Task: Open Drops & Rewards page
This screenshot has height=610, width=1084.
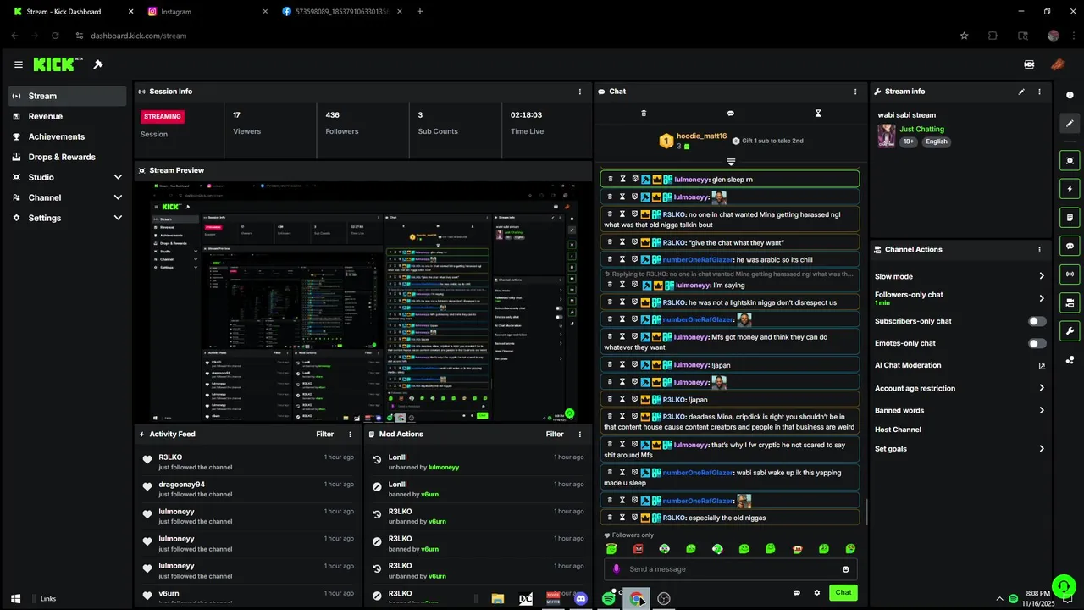Action: coord(68,157)
